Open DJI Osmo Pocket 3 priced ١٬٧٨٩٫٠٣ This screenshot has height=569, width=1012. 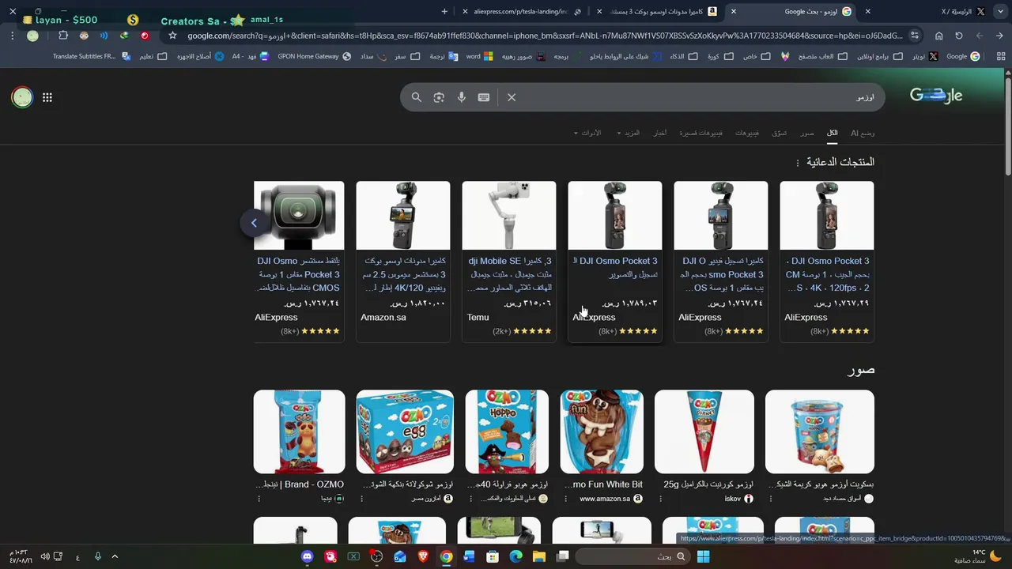click(x=615, y=261)
